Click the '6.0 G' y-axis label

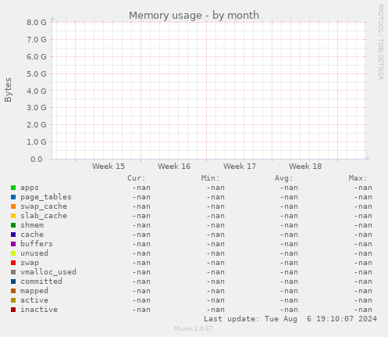[x=37, y=57]
